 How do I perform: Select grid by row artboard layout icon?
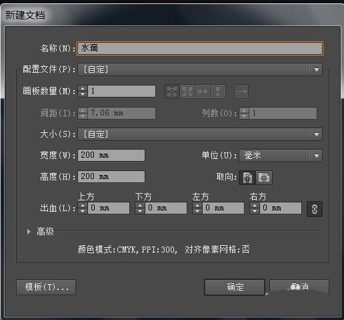(172, 92)
